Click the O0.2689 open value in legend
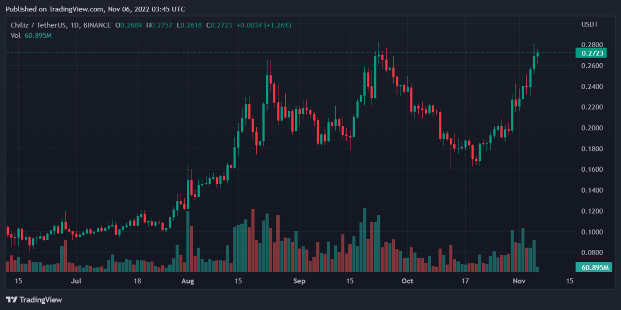Image resolution: width=621 pixels, height=310 pixels. pos(129,25)
